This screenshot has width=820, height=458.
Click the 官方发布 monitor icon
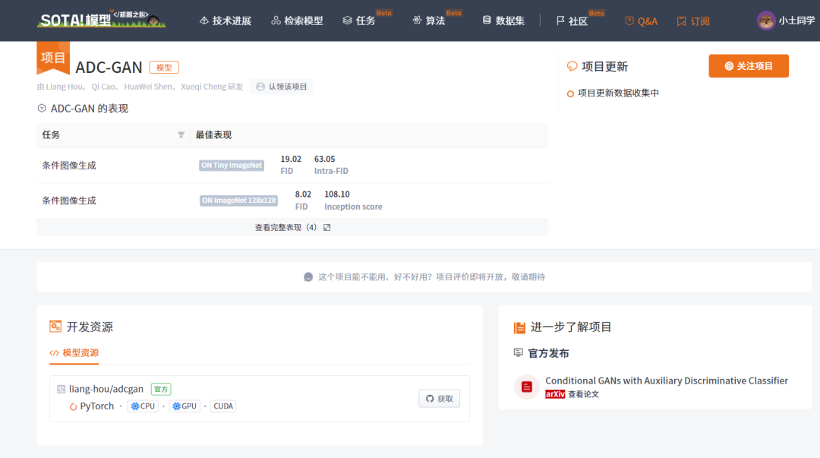(519, 352)
